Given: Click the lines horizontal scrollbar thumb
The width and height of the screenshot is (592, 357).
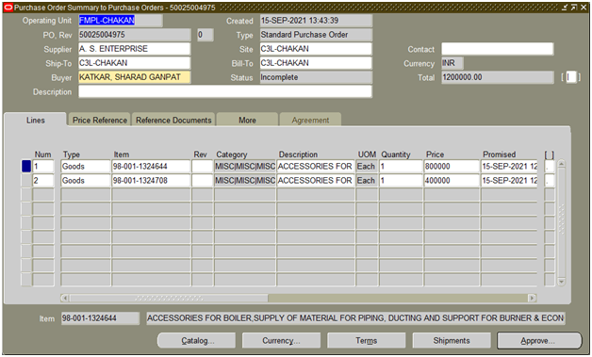Looking at the screenshot, I should pyautogui.click(x=169, y=299).
